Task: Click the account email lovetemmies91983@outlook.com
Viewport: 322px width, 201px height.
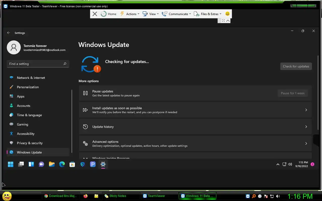Action: tap(45, 50)
